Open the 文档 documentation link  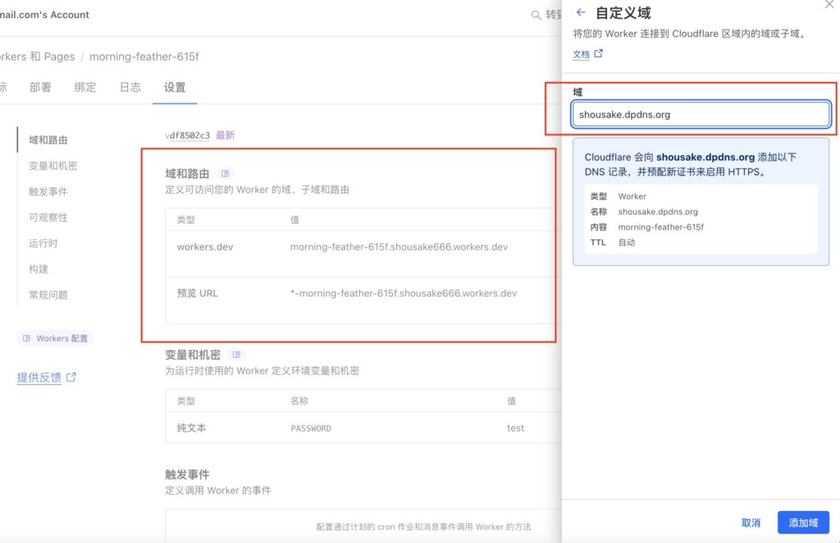[x=587, y=53]
